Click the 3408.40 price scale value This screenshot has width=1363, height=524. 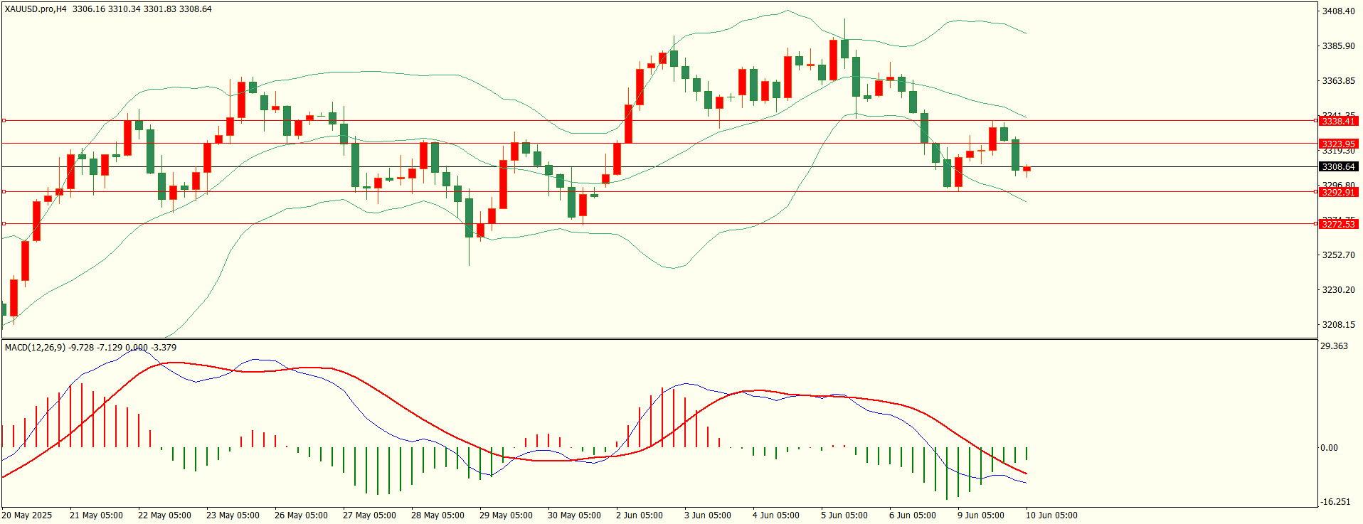[1338, 11]
